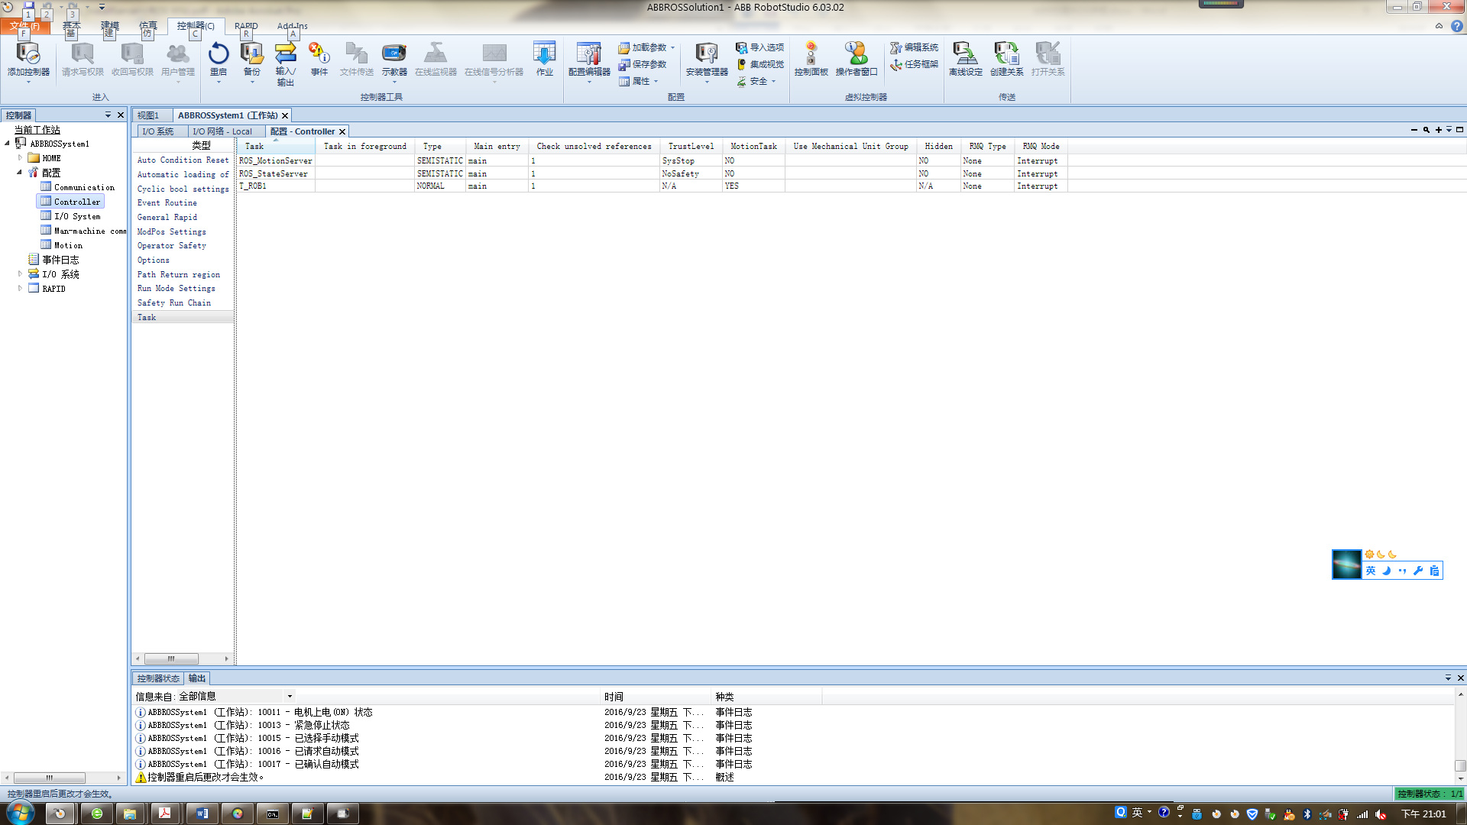Click the taskbar clock showing 21:01
The width and height of the screenshot is (1467, 825).
tap(1423, 814)
